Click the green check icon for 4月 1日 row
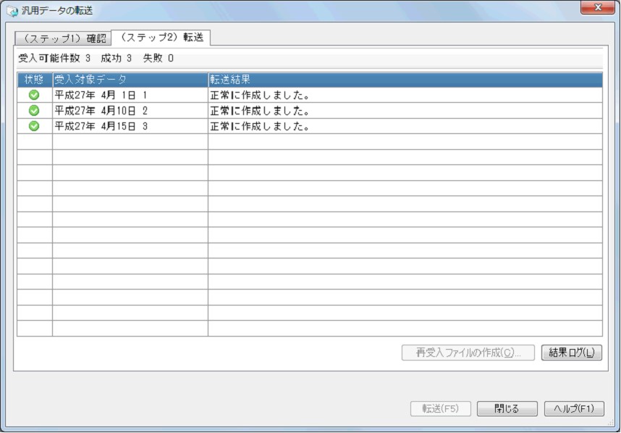 34,95
